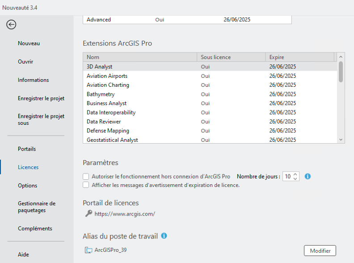The image size is (354, 263).
Task: Increase Nombre de jours with up arrow
Action: tap(295, 174)
